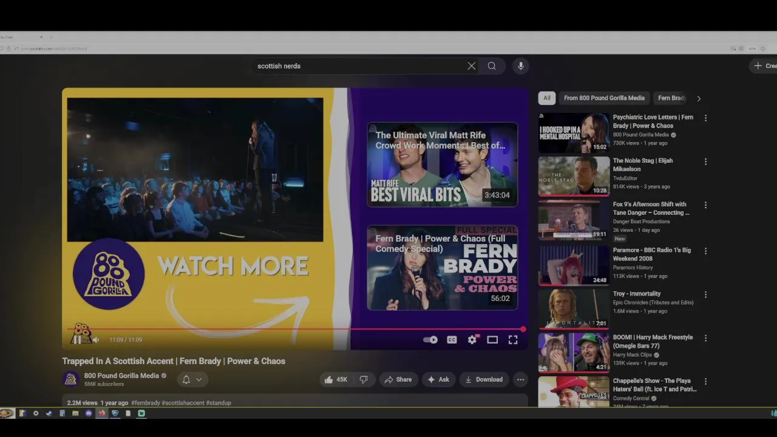Open the 800 Pound Gorilla Media channel name link

(x=121, y=376)
